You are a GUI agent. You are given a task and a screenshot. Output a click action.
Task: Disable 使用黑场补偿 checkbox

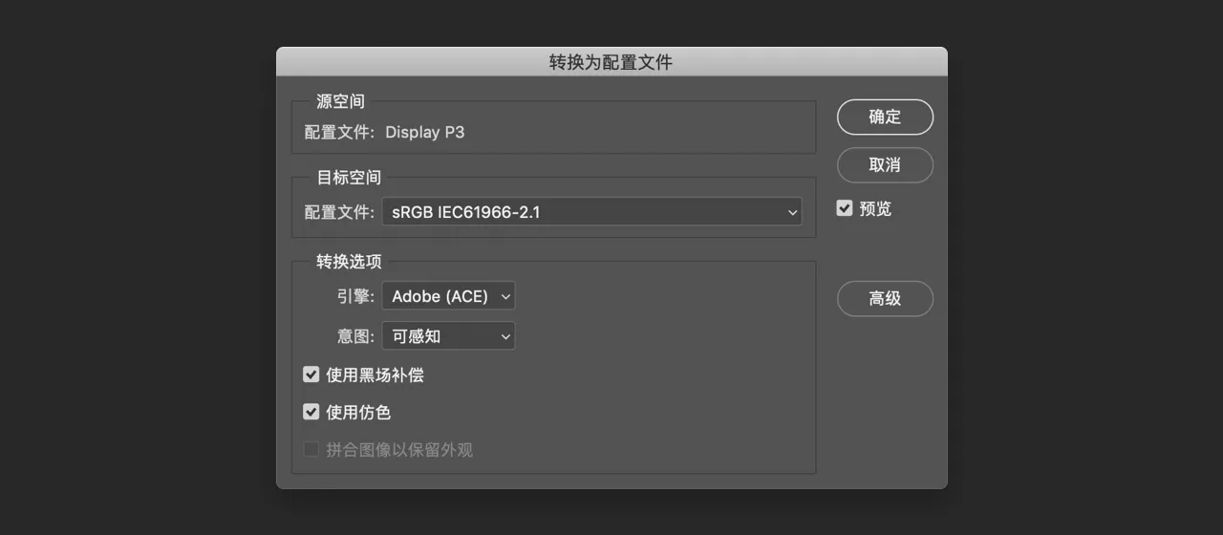(x=311, y=374)
